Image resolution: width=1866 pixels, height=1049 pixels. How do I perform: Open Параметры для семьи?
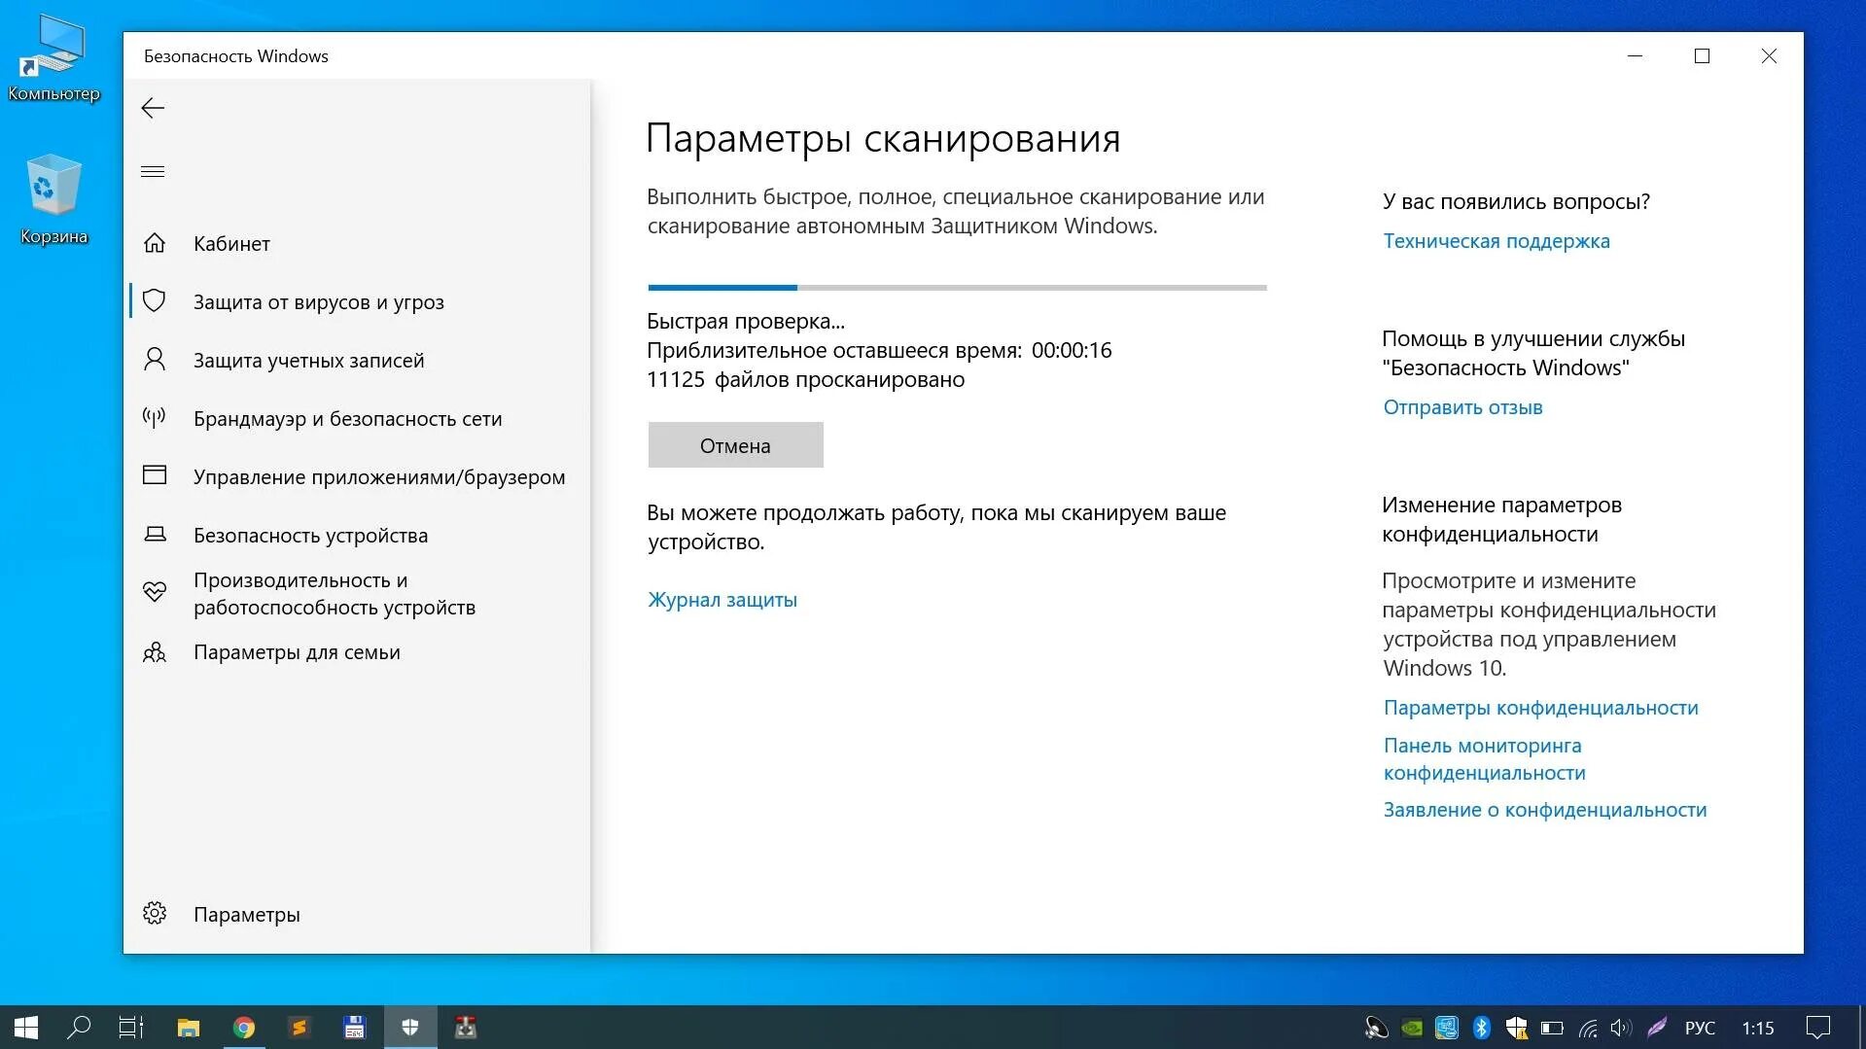click(x=358, y=652)
